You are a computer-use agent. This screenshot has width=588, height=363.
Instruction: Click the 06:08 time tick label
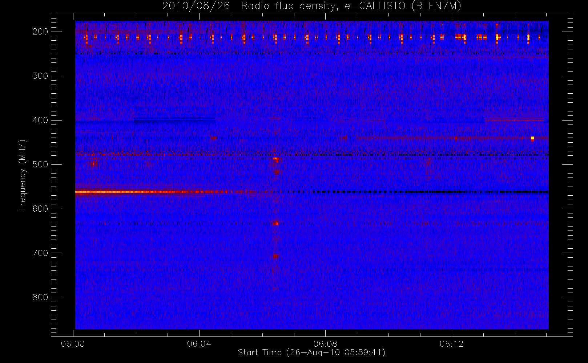pos(325,344)
